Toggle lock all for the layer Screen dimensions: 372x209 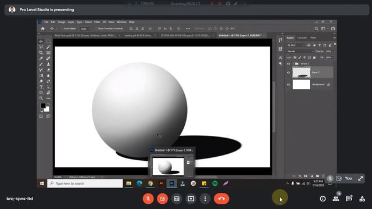[314, 57]
